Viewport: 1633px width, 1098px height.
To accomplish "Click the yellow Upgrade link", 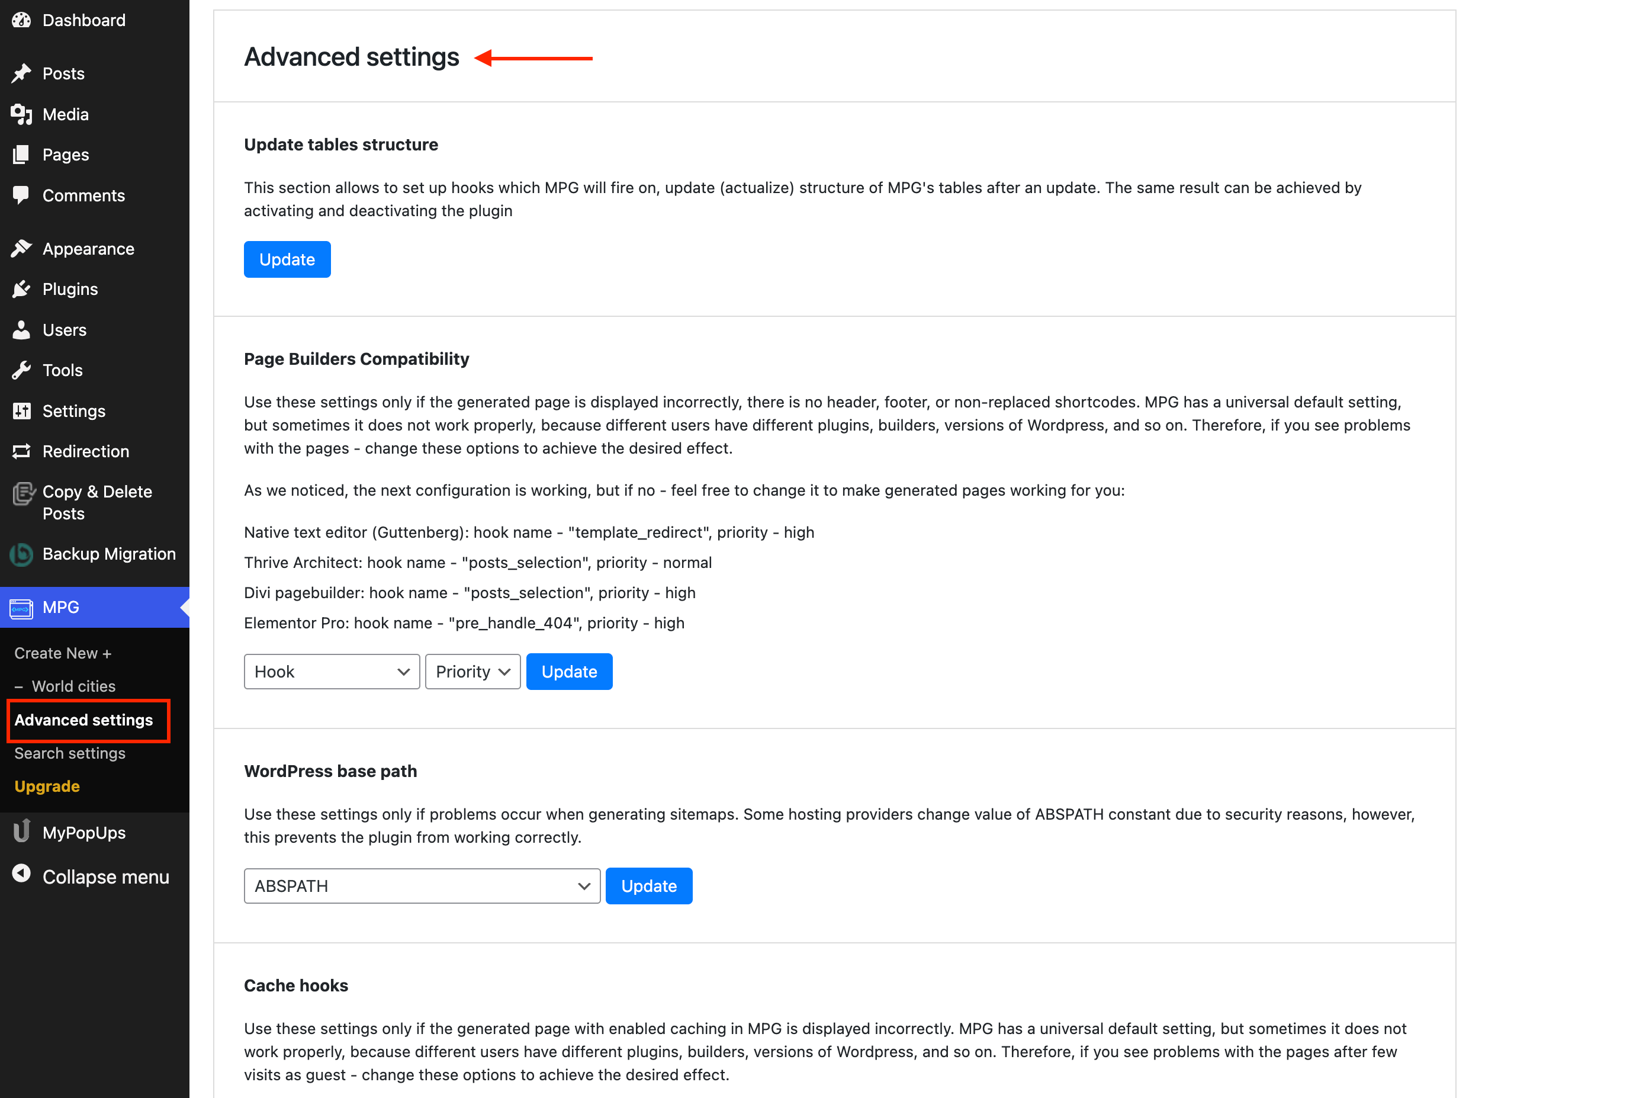I will coord(47,786).
